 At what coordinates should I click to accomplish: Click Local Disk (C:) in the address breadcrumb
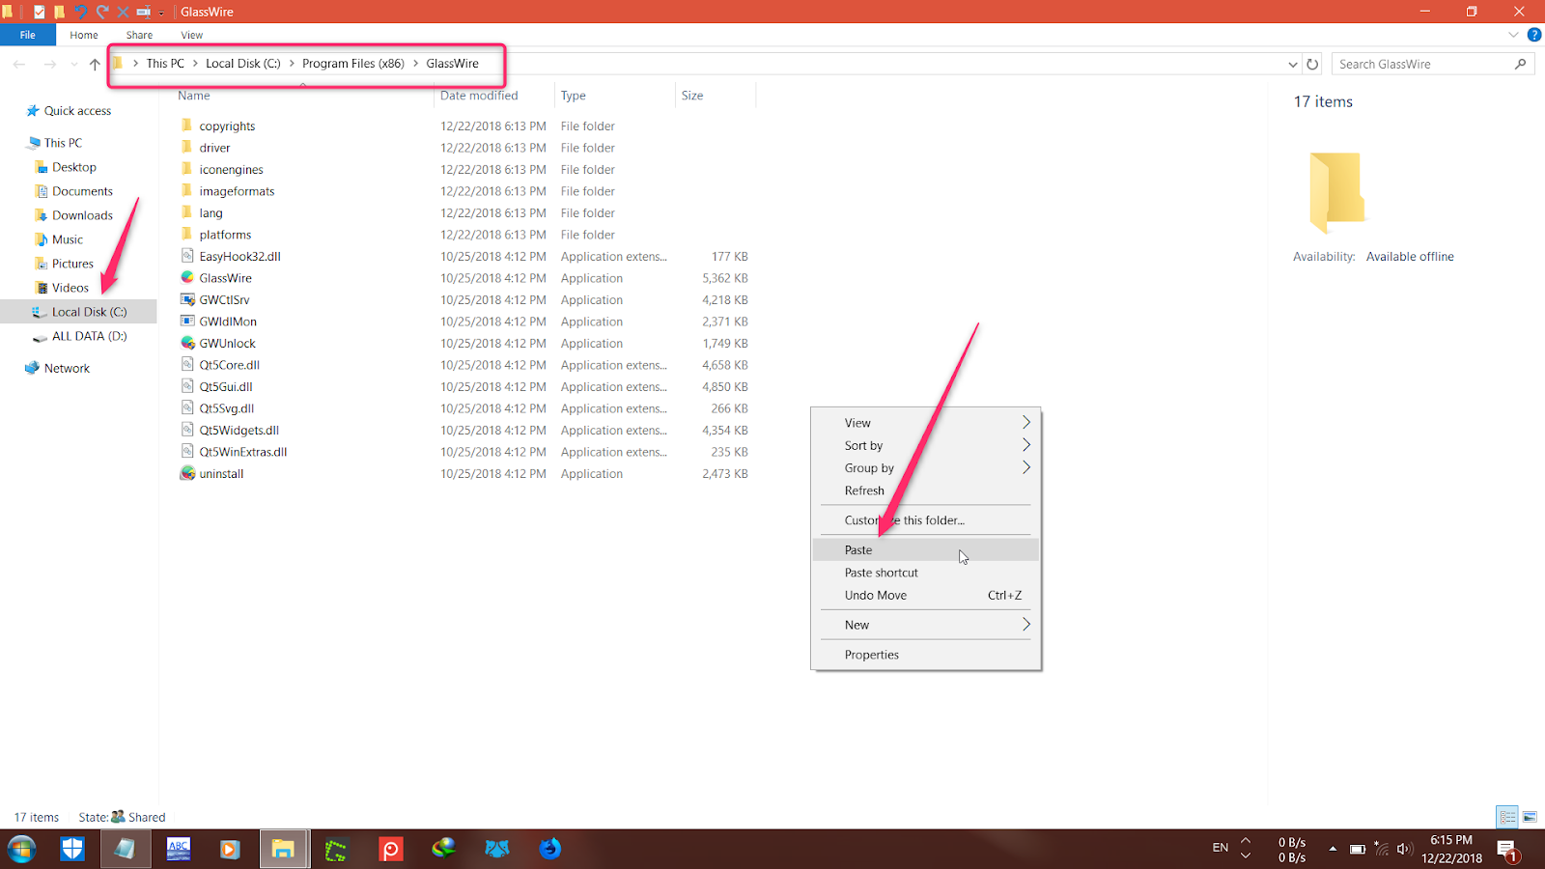243,64
